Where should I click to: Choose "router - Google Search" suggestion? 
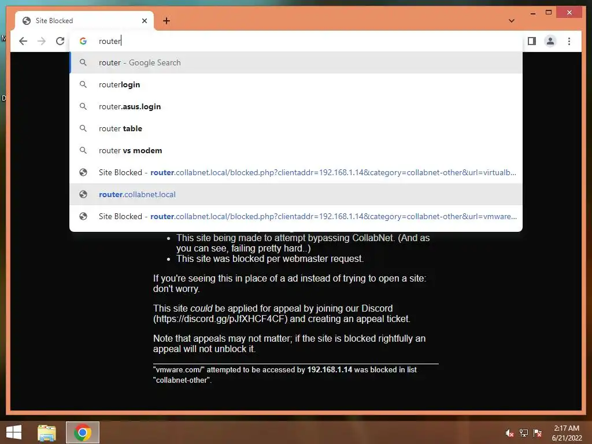click(296, 62)
